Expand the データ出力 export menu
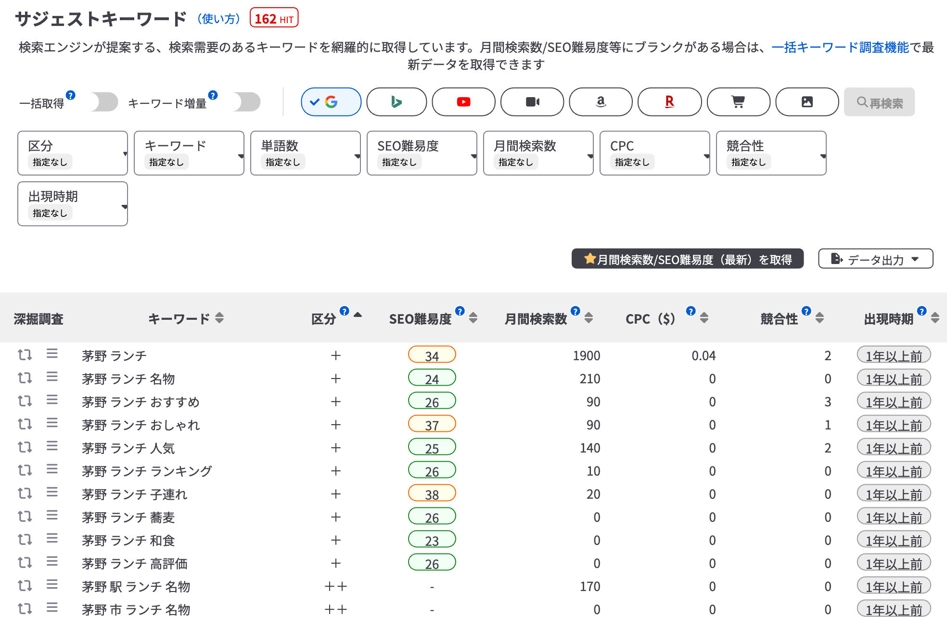Image resolution: width=947 pixels, height=617 pixels. tap(876, 259)
